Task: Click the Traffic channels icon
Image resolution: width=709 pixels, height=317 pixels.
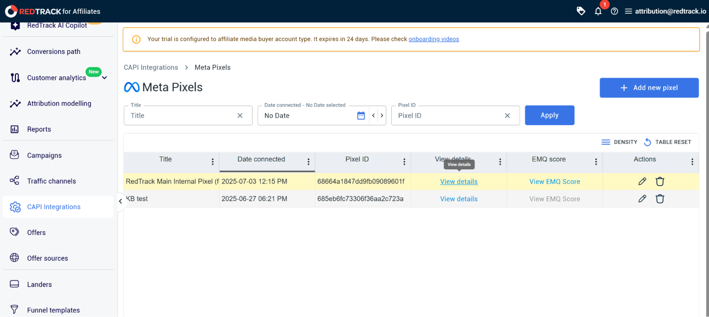Action: [x=15, y=181]
